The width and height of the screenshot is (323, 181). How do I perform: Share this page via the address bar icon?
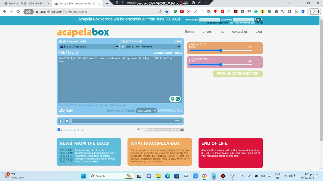(x=160, y=12)
